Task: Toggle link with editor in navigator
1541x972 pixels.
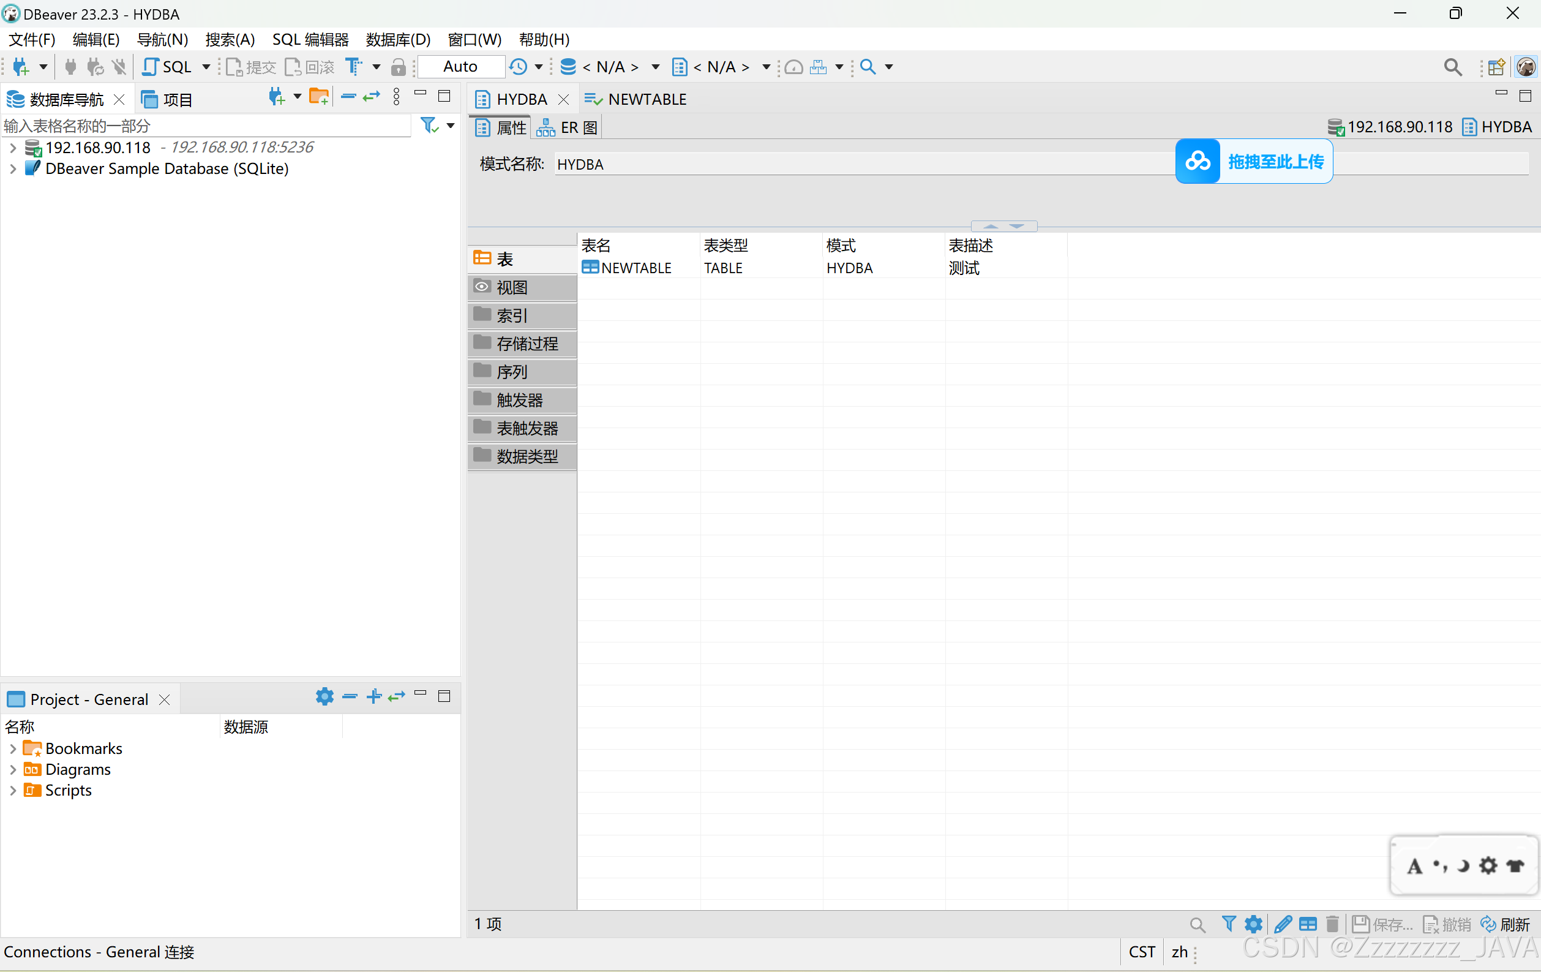Action: 371,97
